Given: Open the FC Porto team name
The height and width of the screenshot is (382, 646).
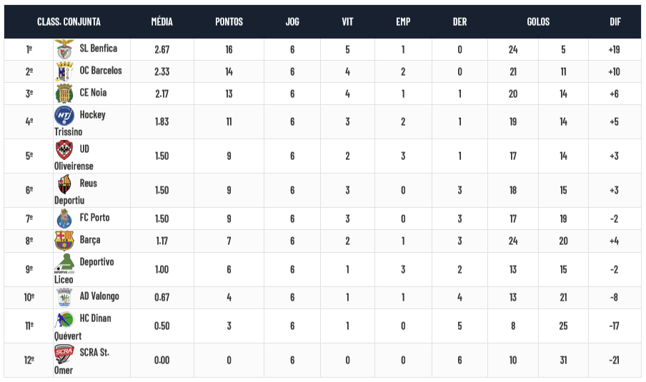Looking at the screenshot, I should tap(95, 217).
